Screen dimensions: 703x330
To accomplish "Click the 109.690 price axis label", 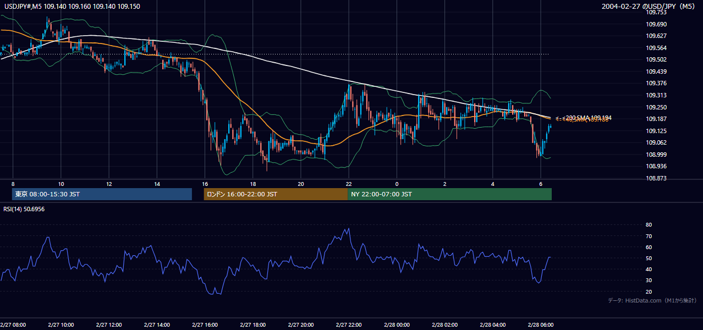I will click(x=656, y=24).
